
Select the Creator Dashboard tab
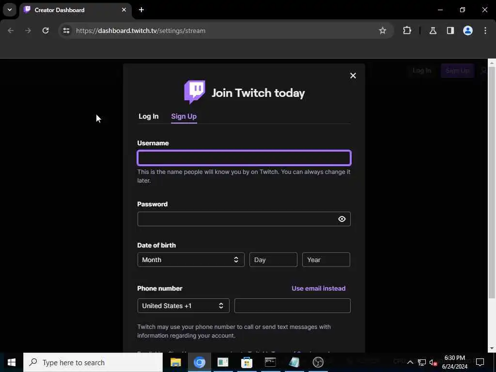76,10
